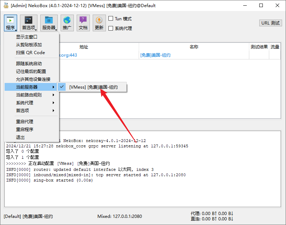Screen dimensions: 286x225
Task: Open the 文档 documentation toolbar icon
Action: (83, 23)
